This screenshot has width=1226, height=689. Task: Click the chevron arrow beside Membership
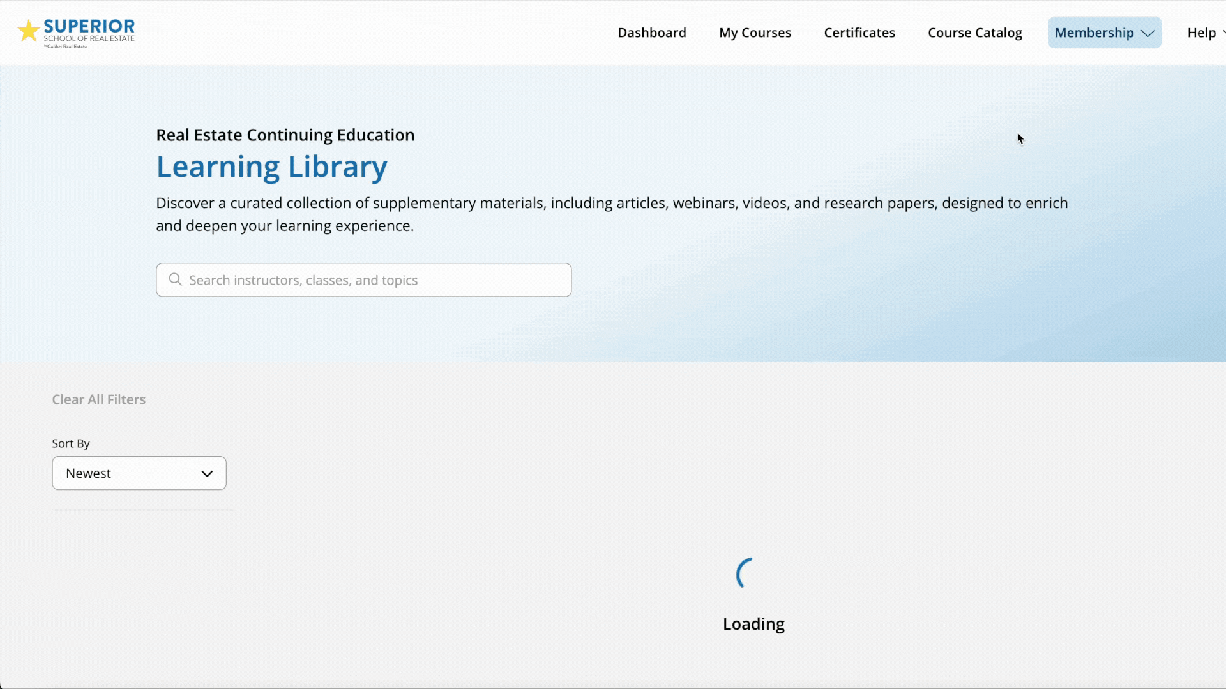pyautogui.click(x=1147, y=33)
